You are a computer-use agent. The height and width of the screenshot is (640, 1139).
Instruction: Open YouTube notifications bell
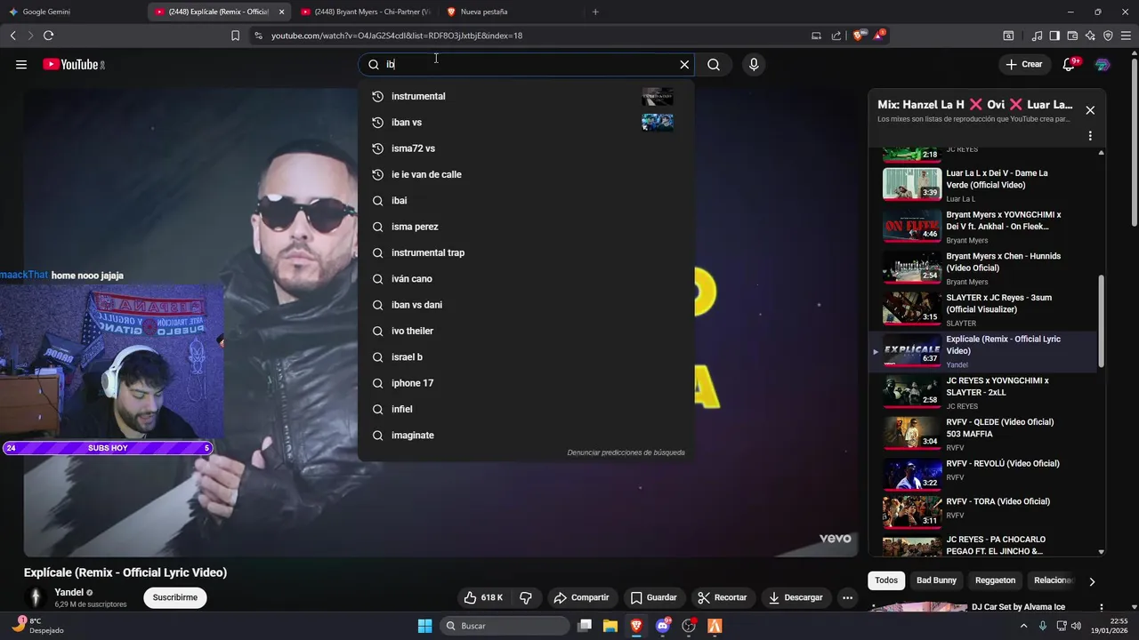[1070, 64]
